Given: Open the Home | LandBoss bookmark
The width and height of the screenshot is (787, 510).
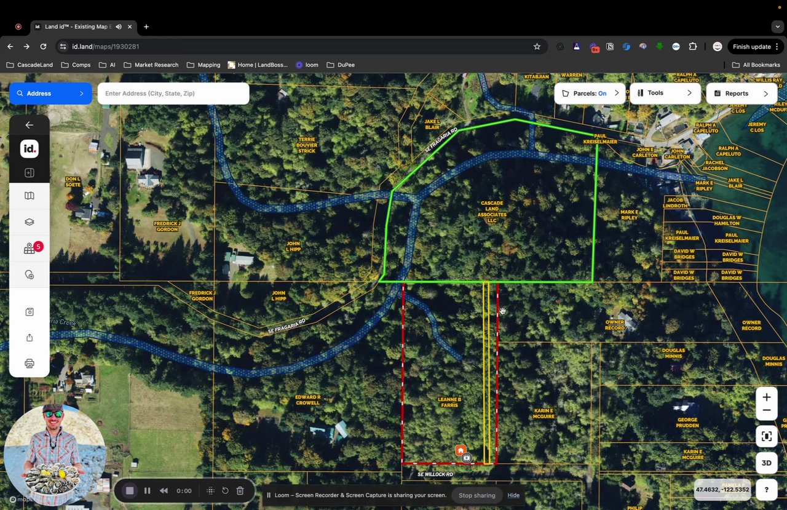Looking at the screenshot, I should (257, 65).
